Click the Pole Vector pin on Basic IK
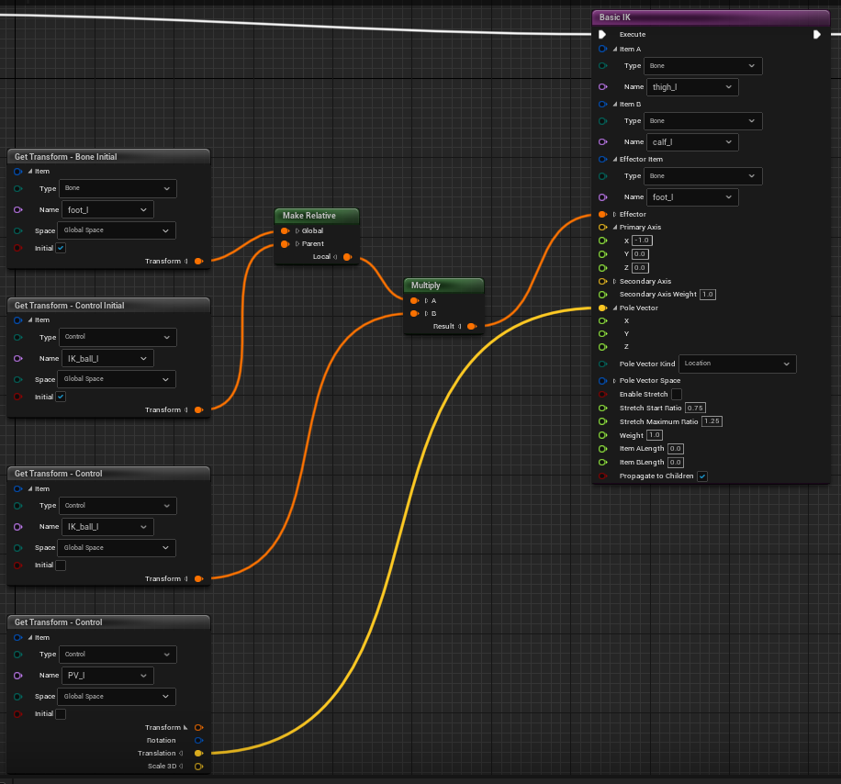The image size is (841, 784). coord(602,308)
